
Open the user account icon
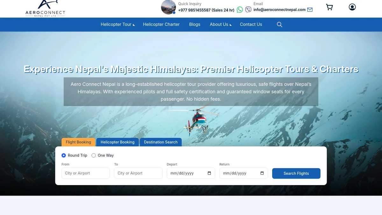point(352,7)
